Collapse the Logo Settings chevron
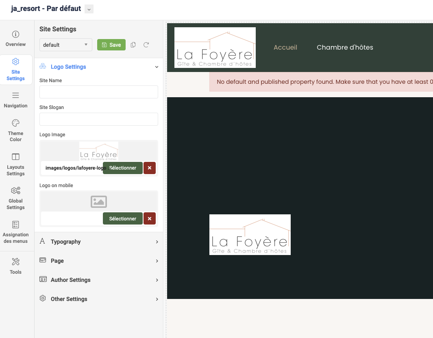Screen dimensions: 433x338 point(157,67)
